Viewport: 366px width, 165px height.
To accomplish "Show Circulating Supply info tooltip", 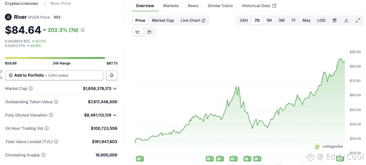I will pyautogui.click(x=43, y=155).
